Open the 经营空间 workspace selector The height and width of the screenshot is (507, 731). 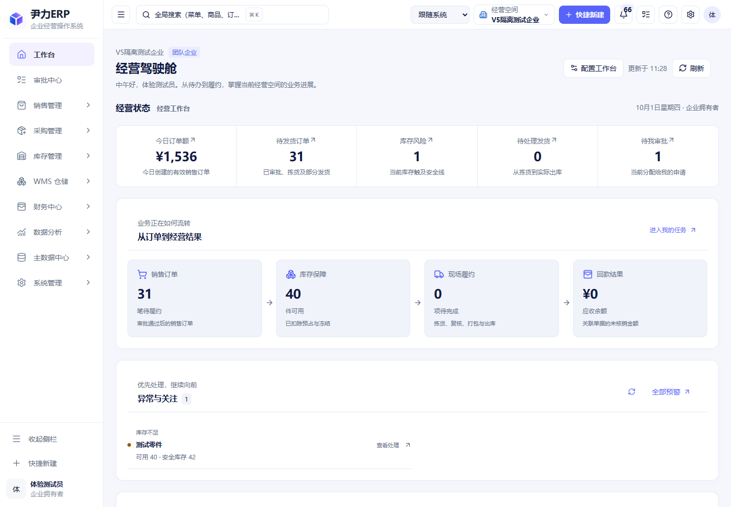514,15
